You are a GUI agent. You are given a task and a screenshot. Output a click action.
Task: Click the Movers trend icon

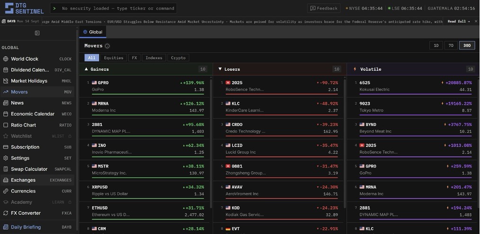6,92
